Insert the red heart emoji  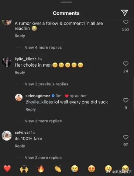7,169
